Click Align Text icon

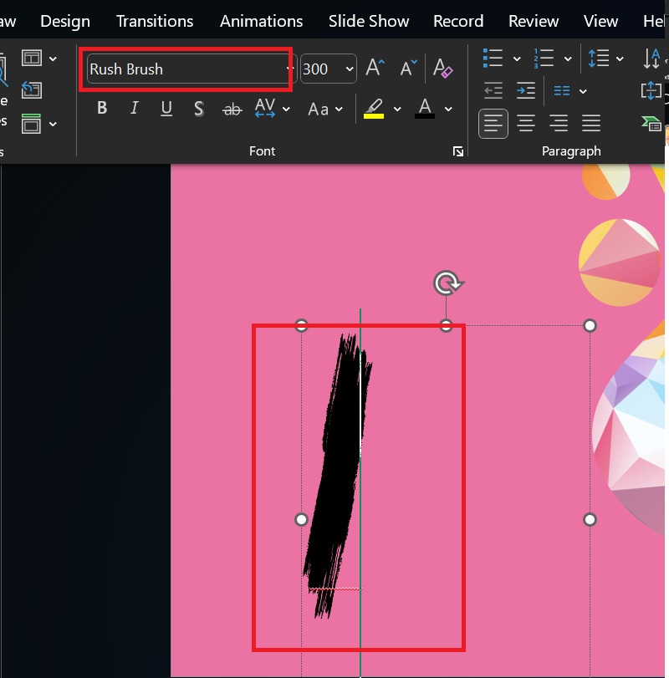coord(651,91)
